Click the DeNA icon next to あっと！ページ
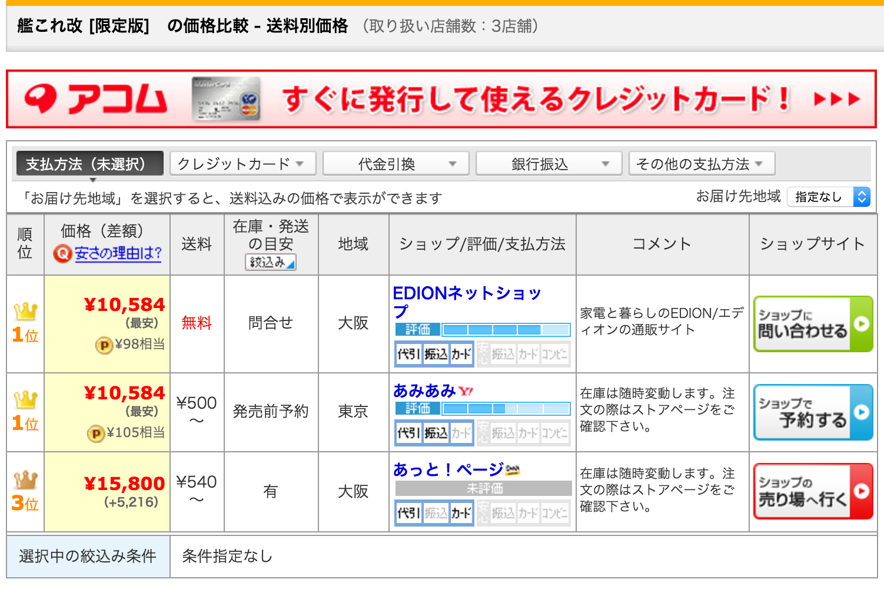This screenshot has height=589, width=884. 513,469
